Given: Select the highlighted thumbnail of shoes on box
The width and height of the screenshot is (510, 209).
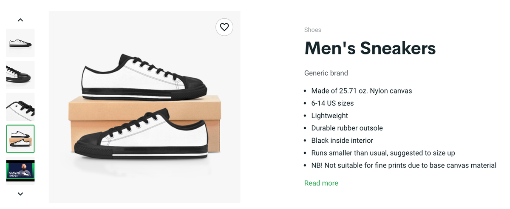Looking at the screenshot, I should (20, 139).
